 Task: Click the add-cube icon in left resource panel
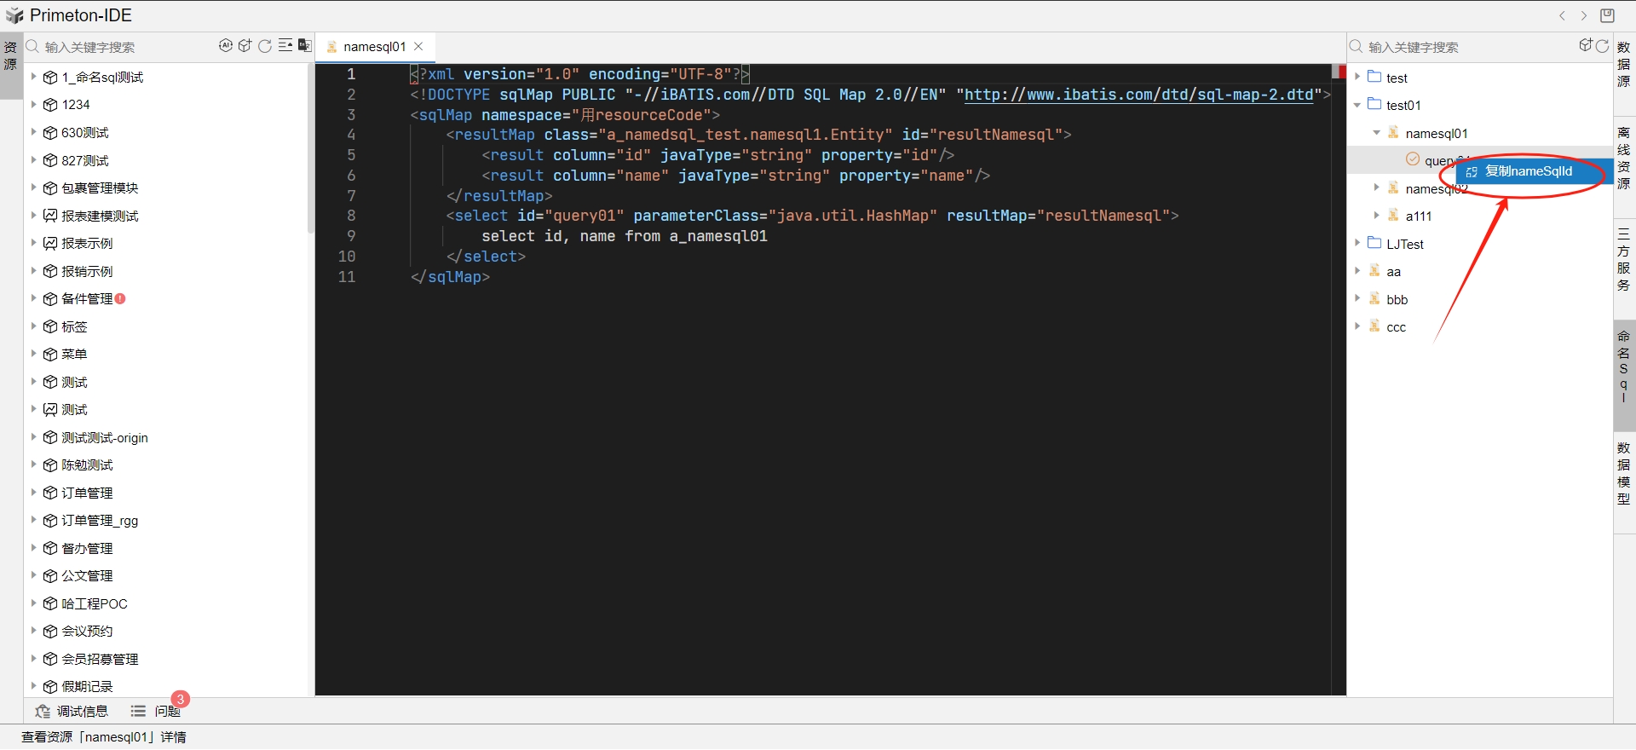(x=245, y=46)
